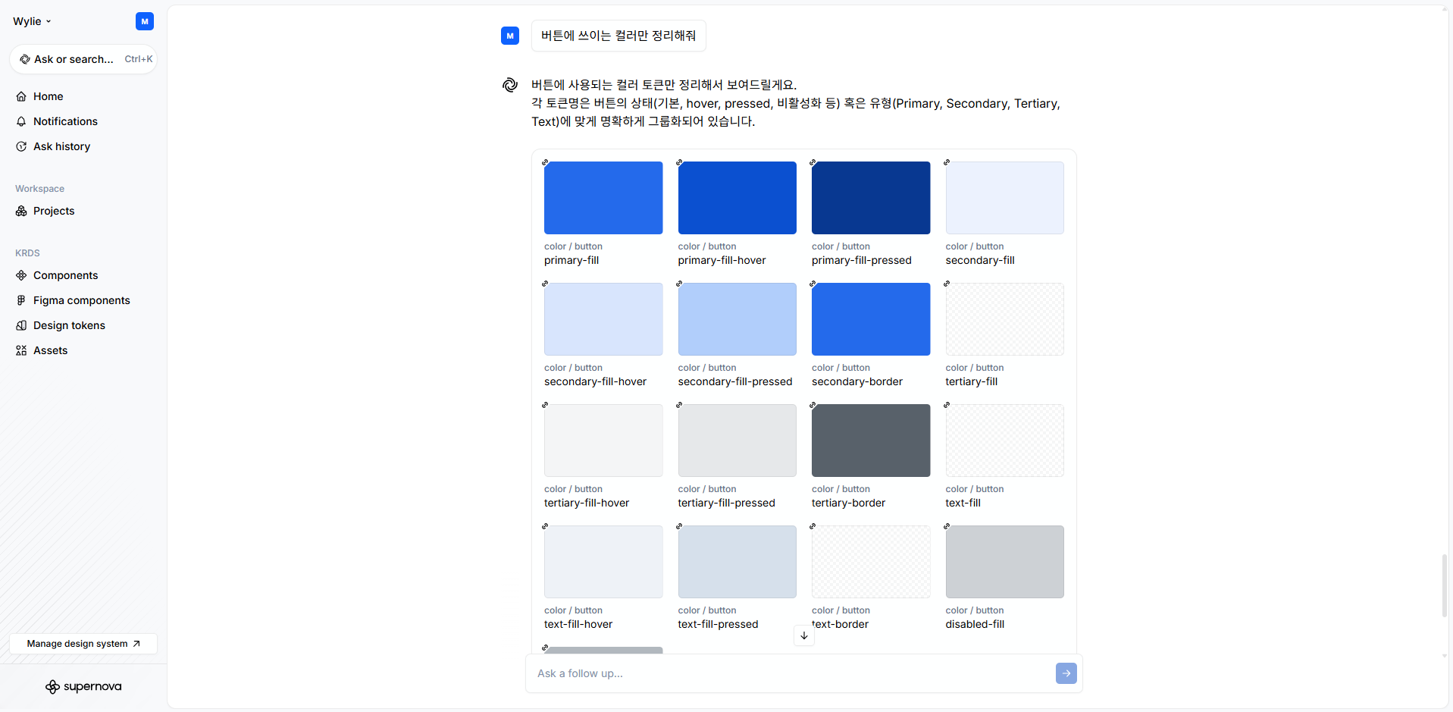Select the primary-fill-pressed color swatch
This screenshot has height=712, width=1453.
(x=870, y=198)
